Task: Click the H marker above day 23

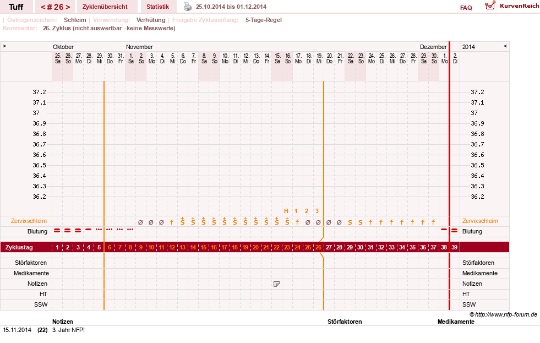Action: (x=286, y=211)
